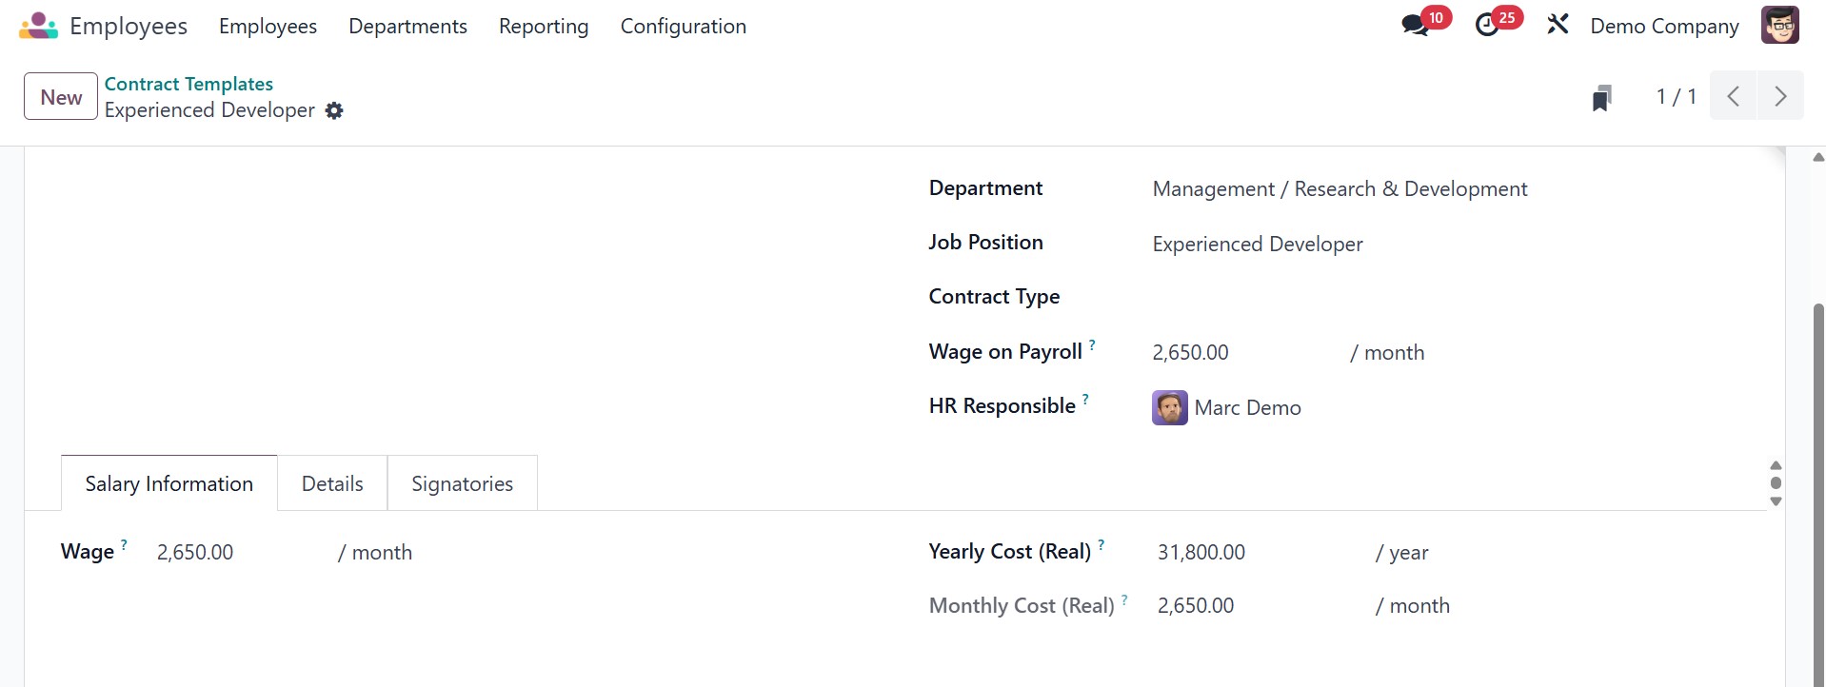
Task: Click Marc Demo's avatar picture
Action: pyautogui.click(x=1170, y=407)
